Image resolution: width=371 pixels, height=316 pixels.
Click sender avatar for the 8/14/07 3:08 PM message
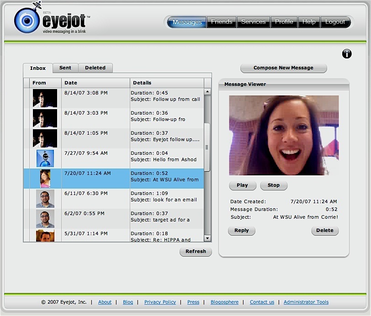pos(45,98)
